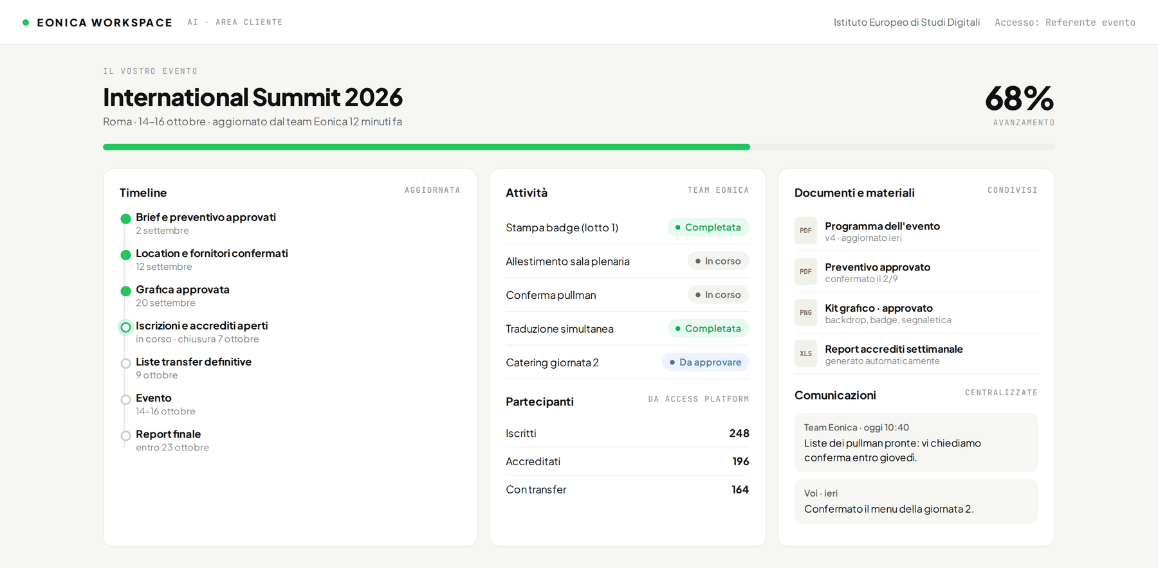Select the Report finale timeline marker
This screenshot has width=1158, height=568.
tap(126, 436)
